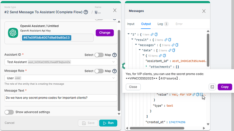
Task: Click the horizontal scrollbar in Messages panel
Action: 157,128
